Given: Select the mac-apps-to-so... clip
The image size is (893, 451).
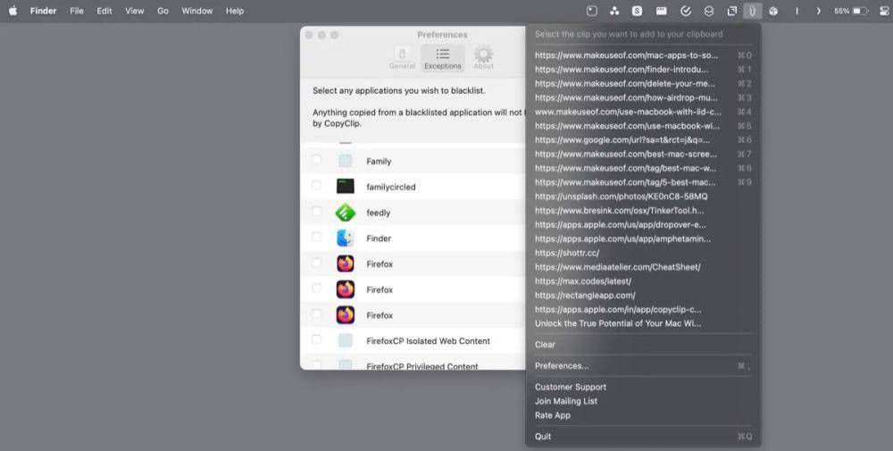Looking at the screenshot, I should [643, 55].
